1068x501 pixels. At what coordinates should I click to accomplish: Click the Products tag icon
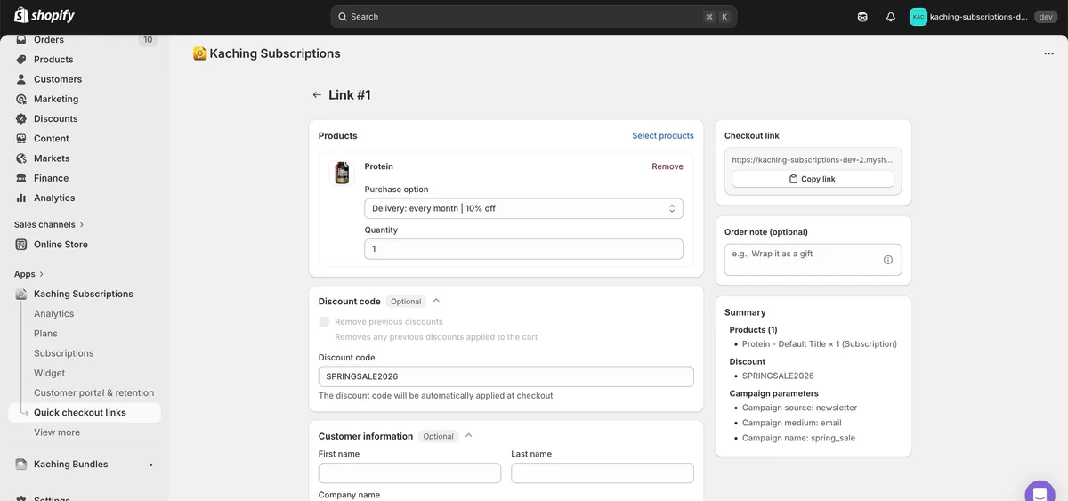click(21, 60)
